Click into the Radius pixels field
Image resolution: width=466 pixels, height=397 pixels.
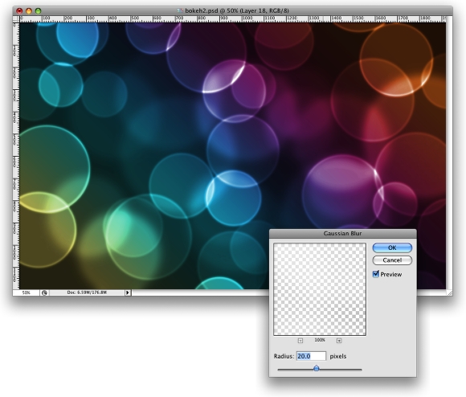[x=311, y=356]
